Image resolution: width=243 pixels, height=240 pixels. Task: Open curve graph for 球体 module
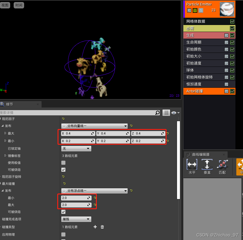click(232, 70)
